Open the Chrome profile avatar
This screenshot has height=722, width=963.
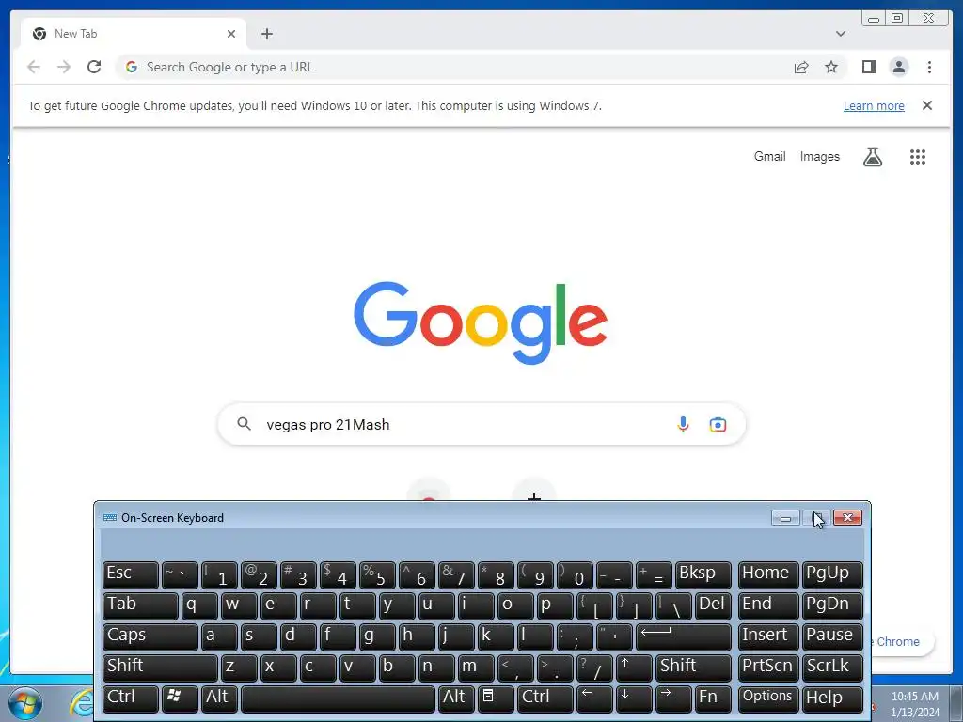(898, 67)
